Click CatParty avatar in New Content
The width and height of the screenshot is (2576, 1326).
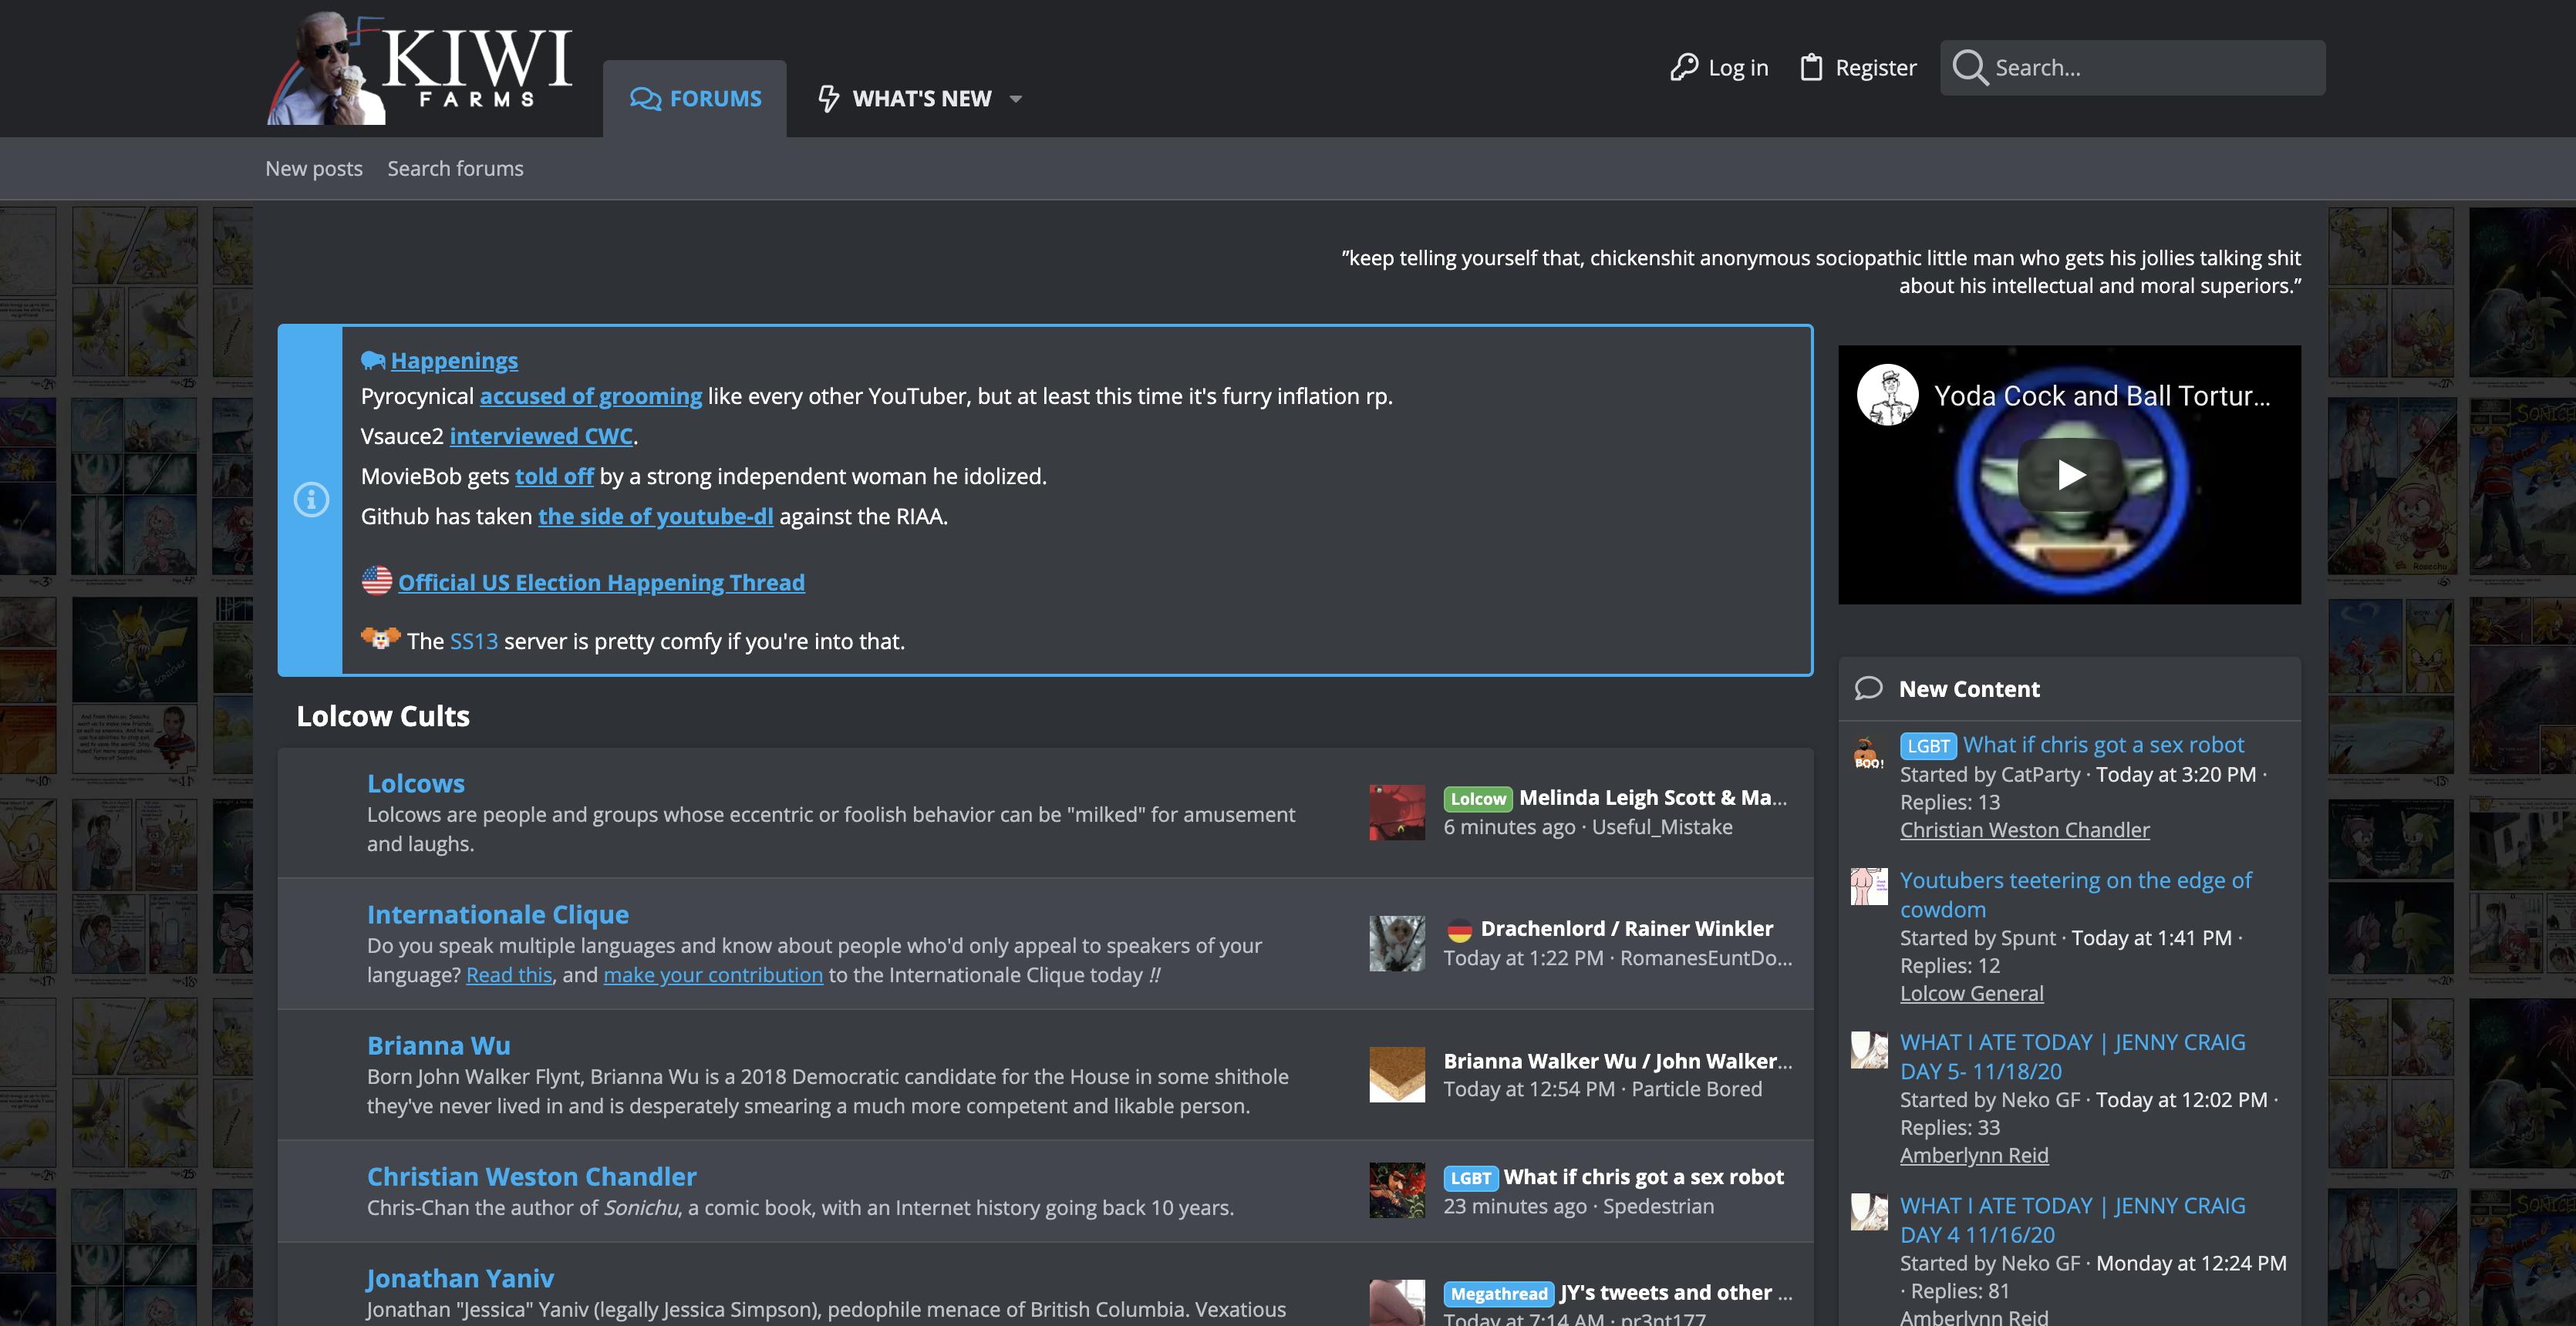tap(1868, 755)
